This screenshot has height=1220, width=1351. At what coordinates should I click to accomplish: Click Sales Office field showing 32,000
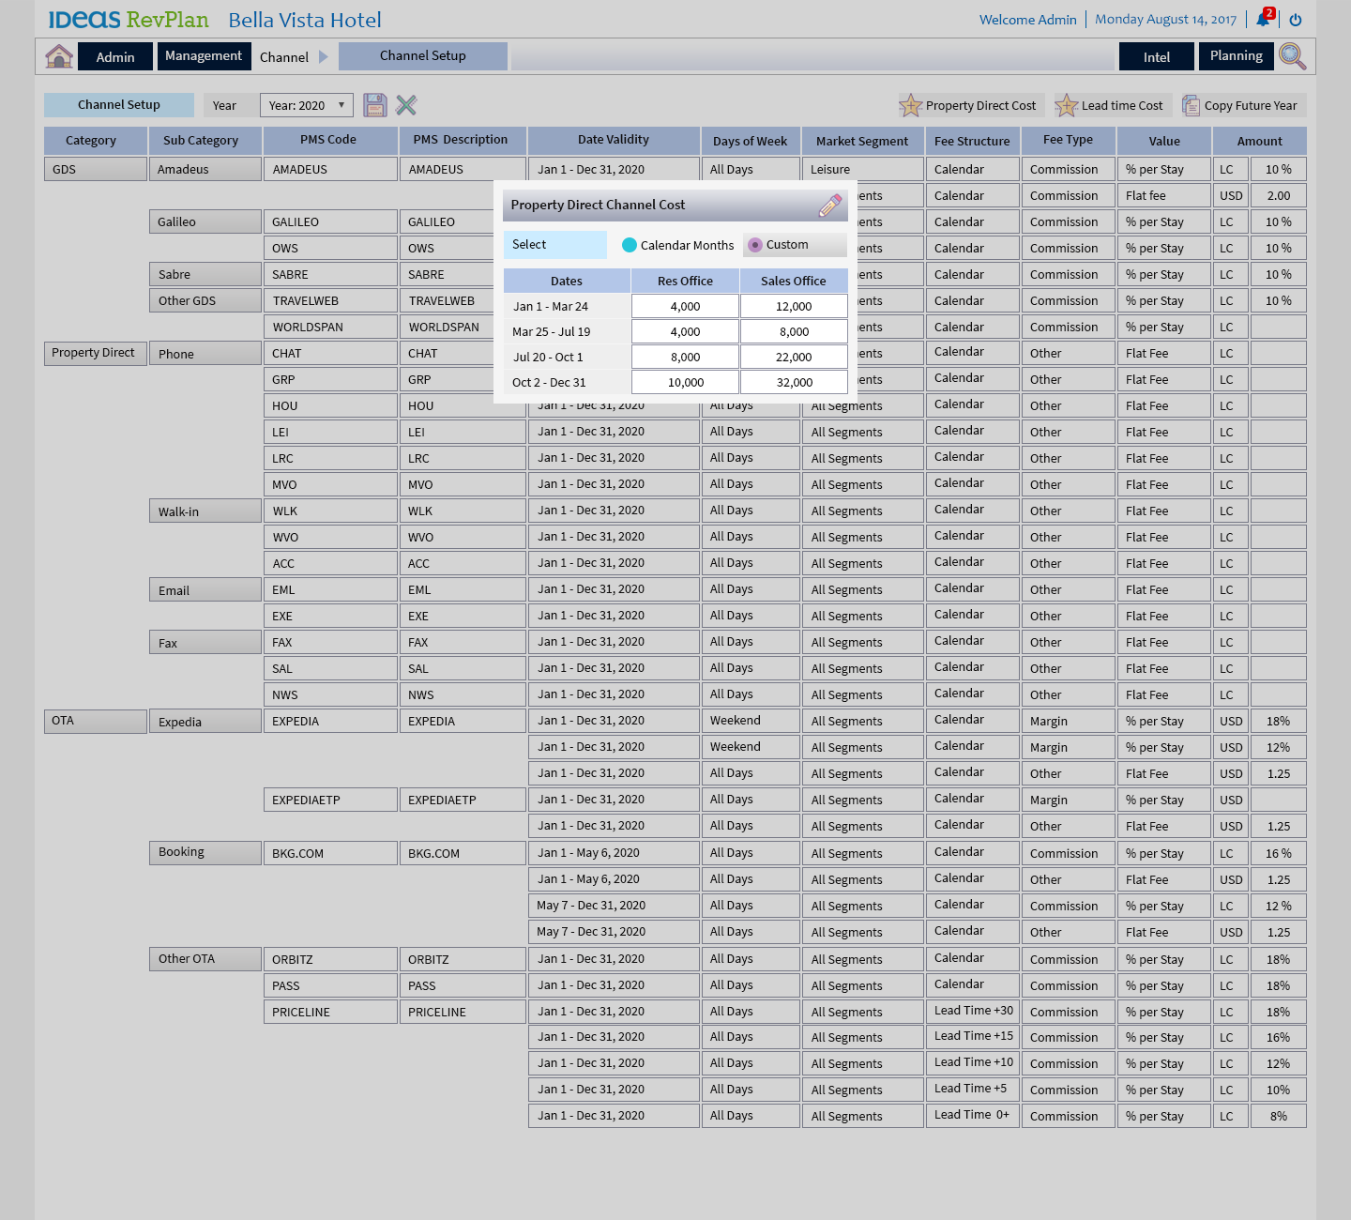coord(794,383)
